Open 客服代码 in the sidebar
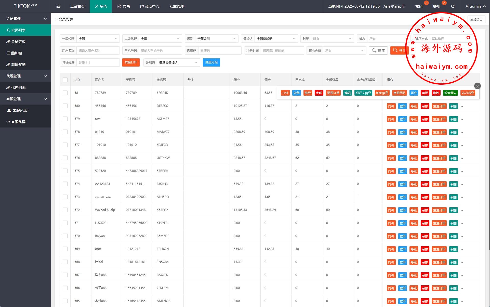Image resolution: width=490 pixels, height=307 pixels. click(x=18, y=122)
